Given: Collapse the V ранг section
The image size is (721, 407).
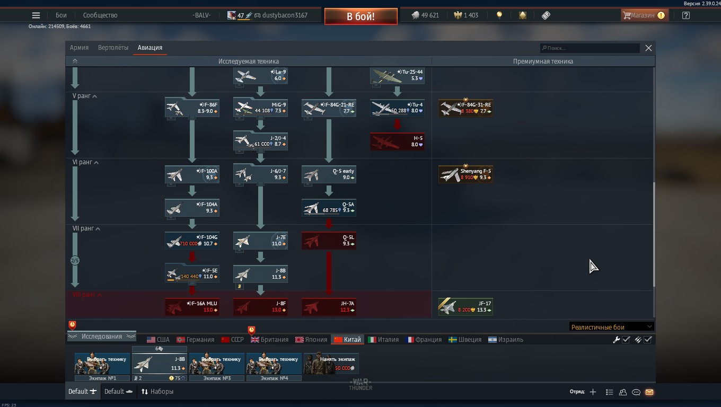Looking at the screenshot, I should point(85,96).
